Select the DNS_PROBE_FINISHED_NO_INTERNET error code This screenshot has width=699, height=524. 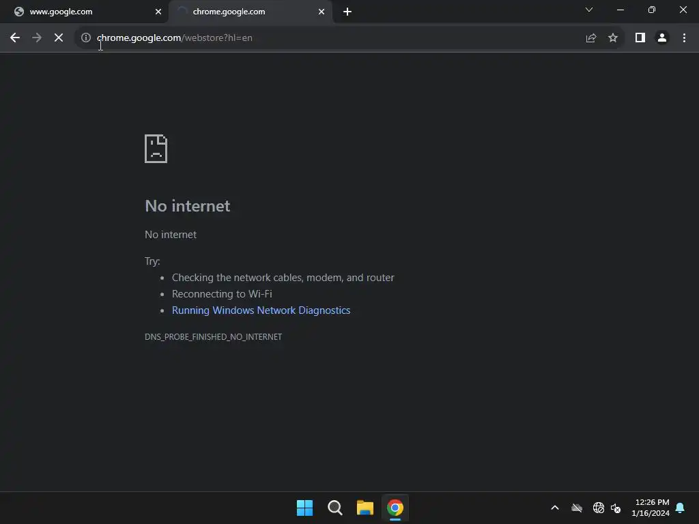point(213,337)
